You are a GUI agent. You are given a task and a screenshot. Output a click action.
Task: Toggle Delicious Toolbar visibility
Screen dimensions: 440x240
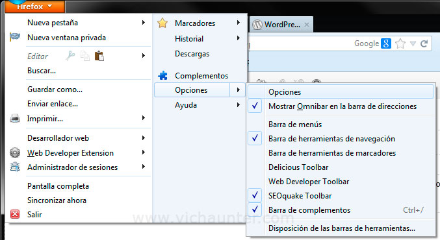[x=298, y=167]
